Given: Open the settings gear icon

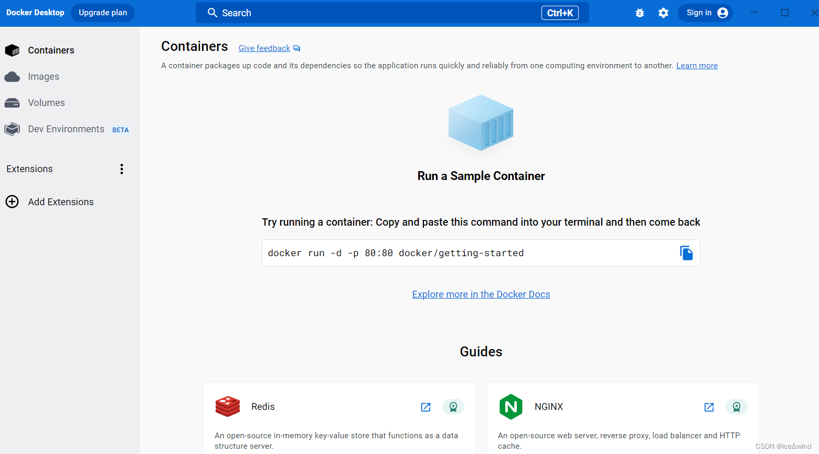Looking at the screenshot, I should [x=664, y=13].
